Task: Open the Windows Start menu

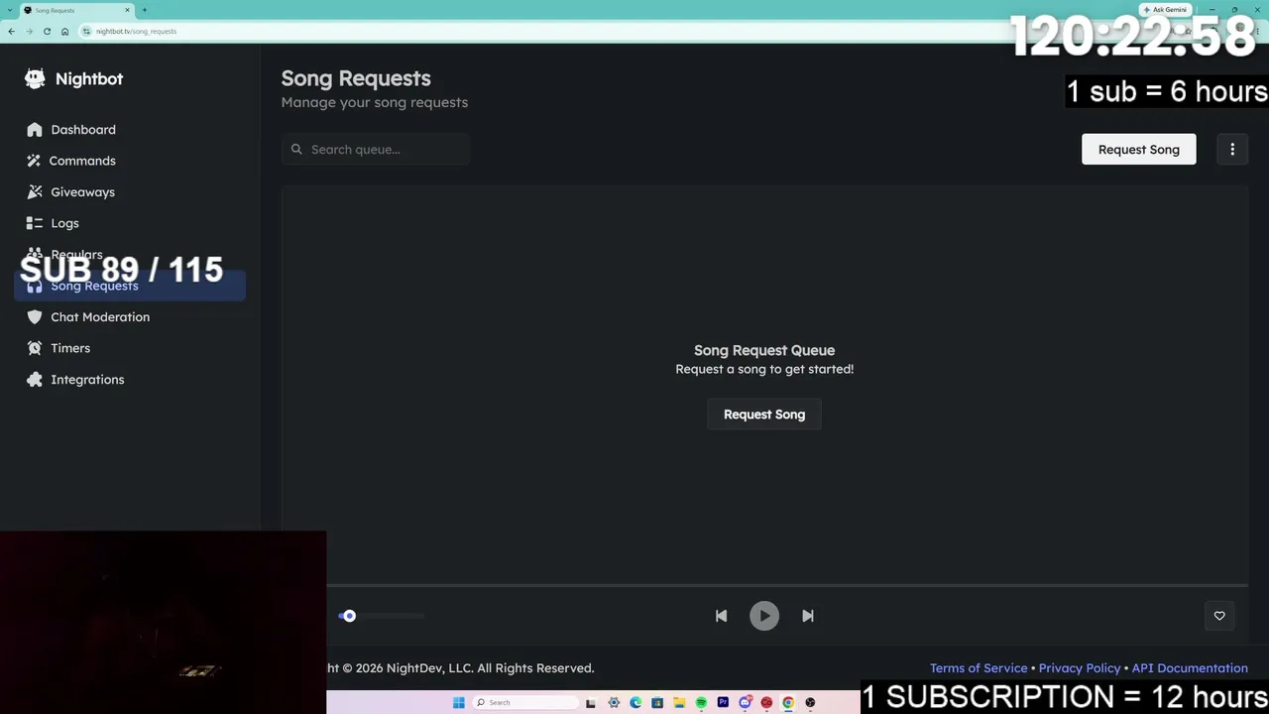Action: pos(458,702)
